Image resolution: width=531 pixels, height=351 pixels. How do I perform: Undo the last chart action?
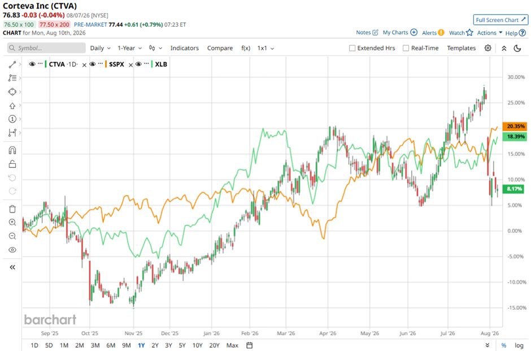[x=12, y=178]
